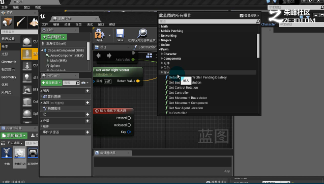The width and height of the screenshot is (324, 184).
Task: Click the green Add New button in content browser
Action: 14,136
